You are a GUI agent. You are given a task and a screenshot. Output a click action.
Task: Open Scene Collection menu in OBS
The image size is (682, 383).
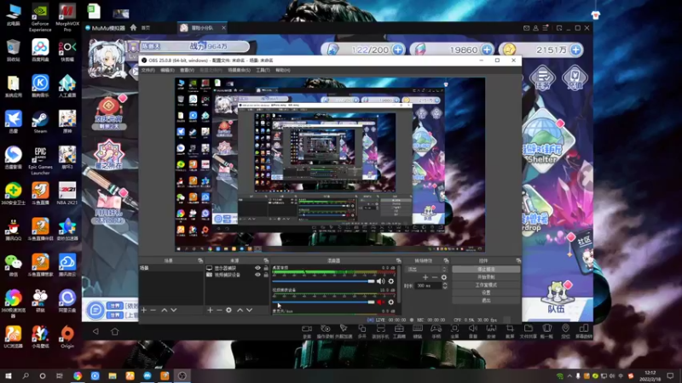239,70
